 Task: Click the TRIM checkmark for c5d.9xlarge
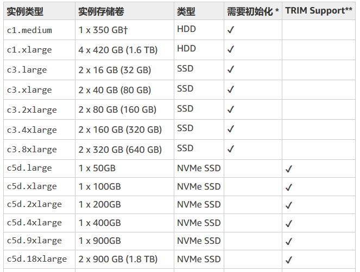[x=289, y=242]
